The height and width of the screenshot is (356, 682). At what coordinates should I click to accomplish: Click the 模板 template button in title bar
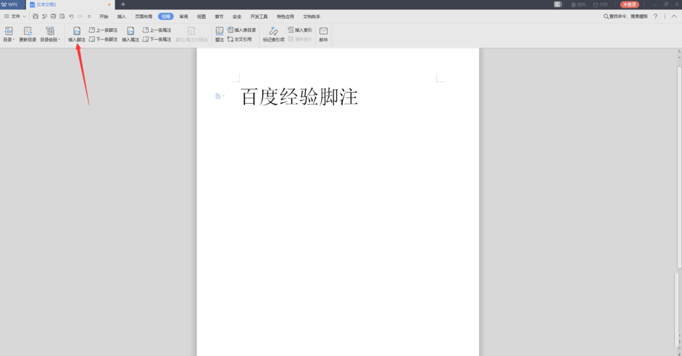(x=578, y=4)
